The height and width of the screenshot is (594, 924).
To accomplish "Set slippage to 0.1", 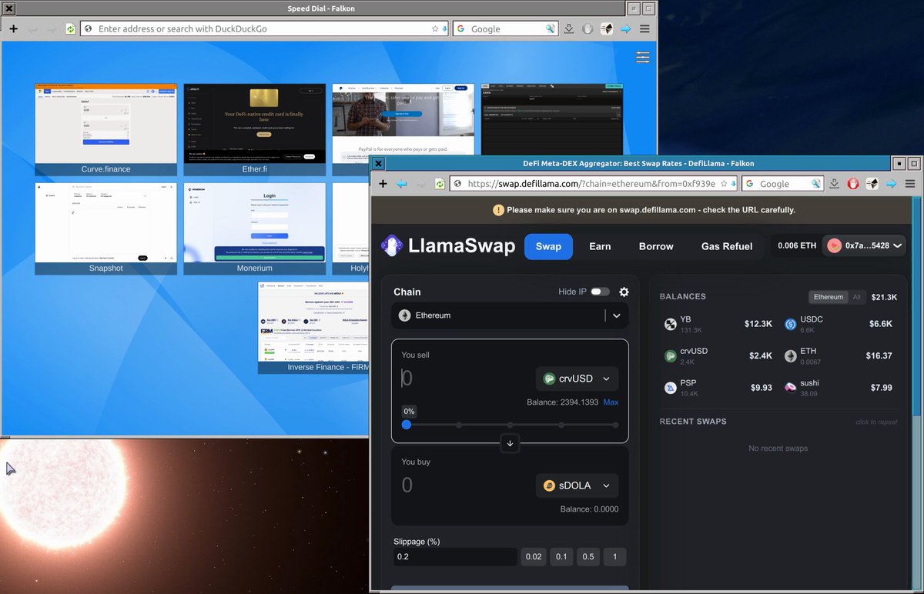I will pos(561,557).
